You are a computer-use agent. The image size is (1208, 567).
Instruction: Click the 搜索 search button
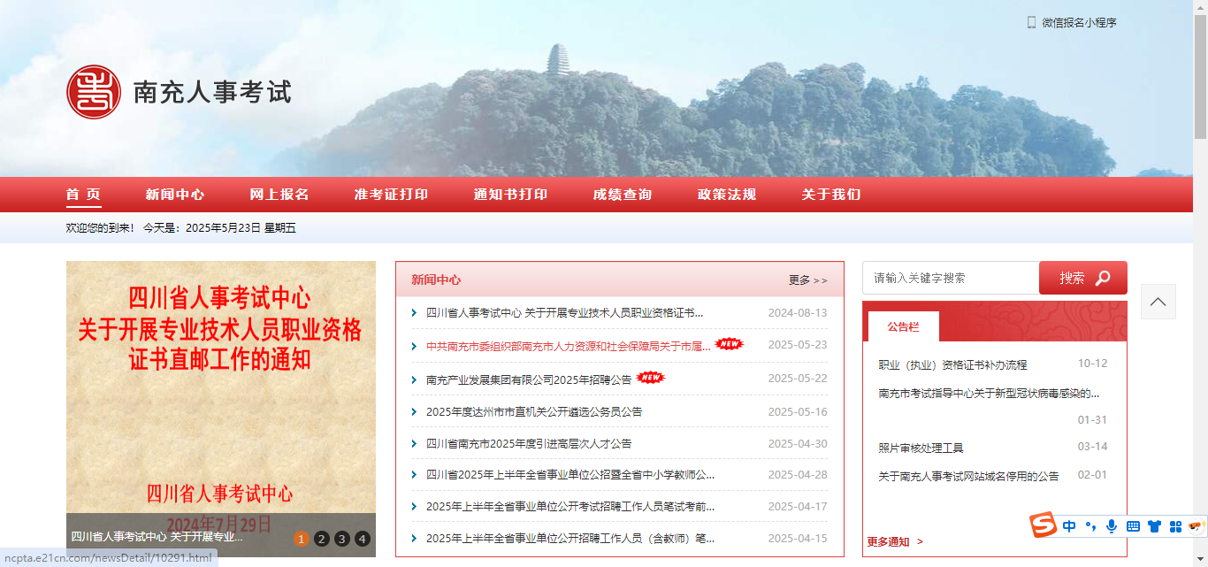1083,278
